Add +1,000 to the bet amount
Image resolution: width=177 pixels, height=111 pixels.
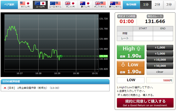coord(160,48)
